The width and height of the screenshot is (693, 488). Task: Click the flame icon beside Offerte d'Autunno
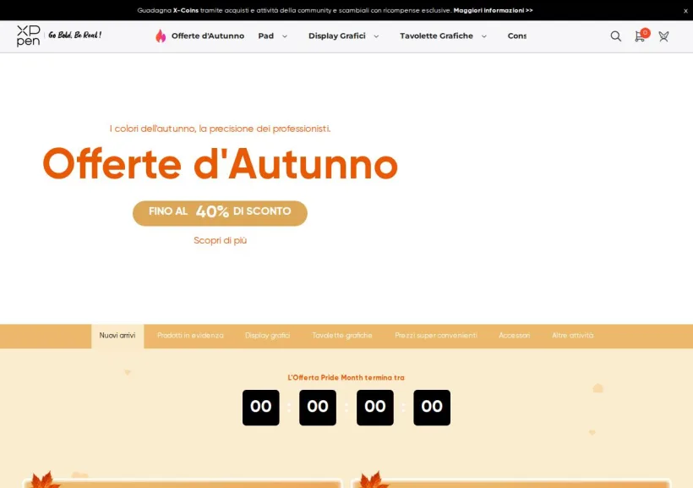161,36
